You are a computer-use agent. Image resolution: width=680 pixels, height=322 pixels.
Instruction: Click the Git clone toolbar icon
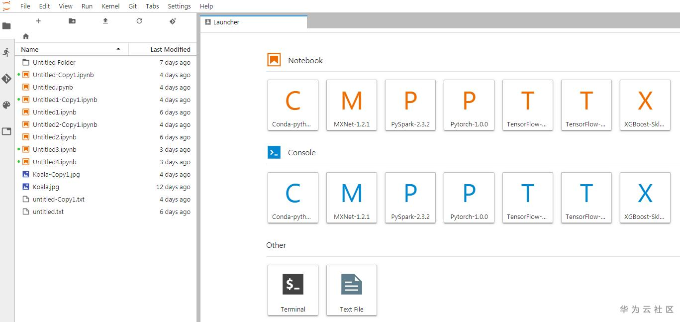point(173,21)
